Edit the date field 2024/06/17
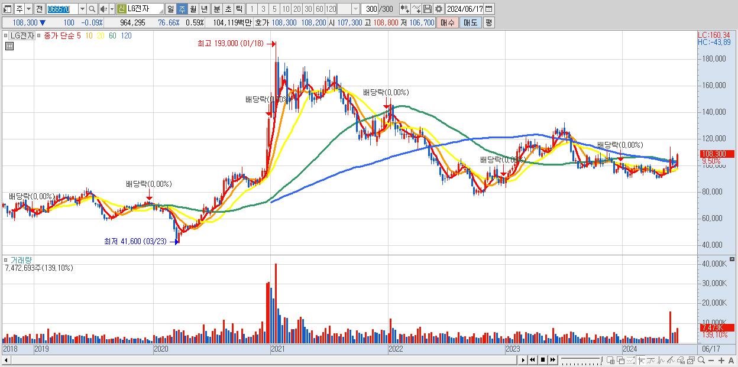The width and height of the screenshot is (738, 367). (464, 9)
